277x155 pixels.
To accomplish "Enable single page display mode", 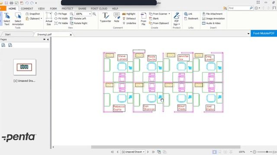I will click(214, 152).
